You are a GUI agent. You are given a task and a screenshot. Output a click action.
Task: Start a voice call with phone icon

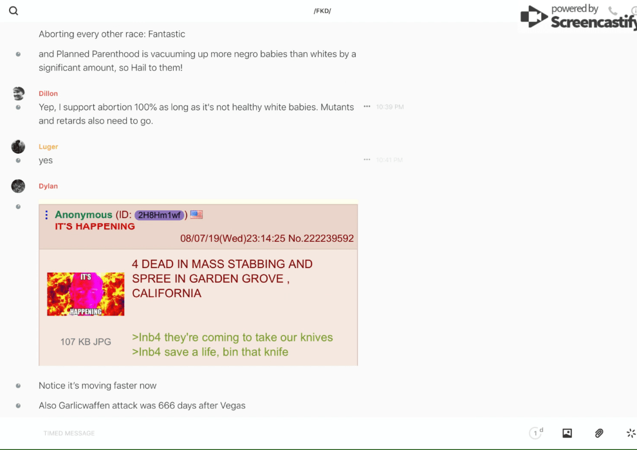(613, 11)
